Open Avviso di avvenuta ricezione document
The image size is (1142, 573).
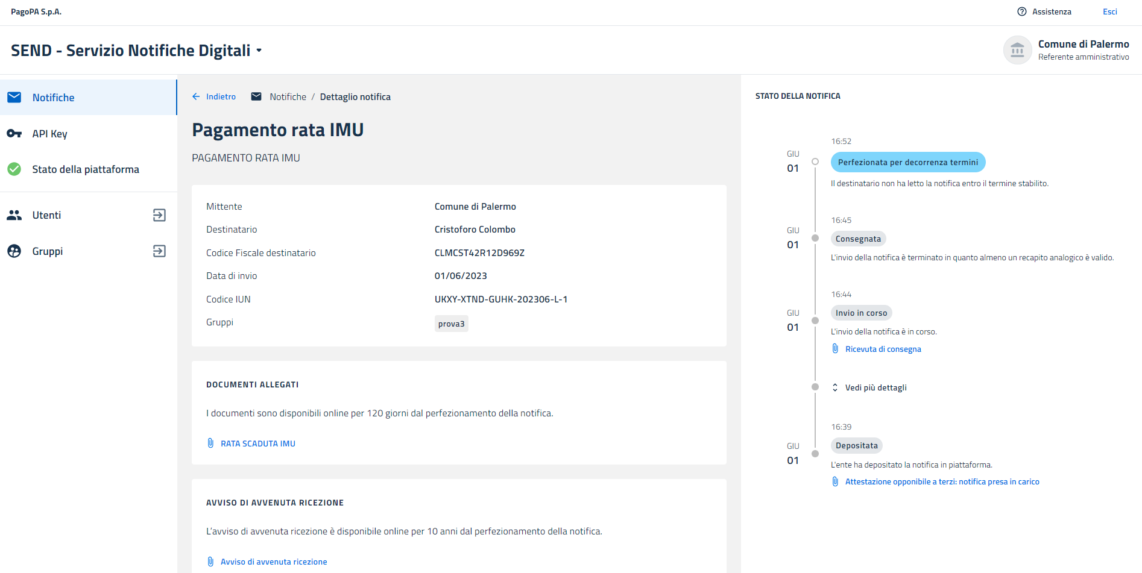(x=273, y=562)
